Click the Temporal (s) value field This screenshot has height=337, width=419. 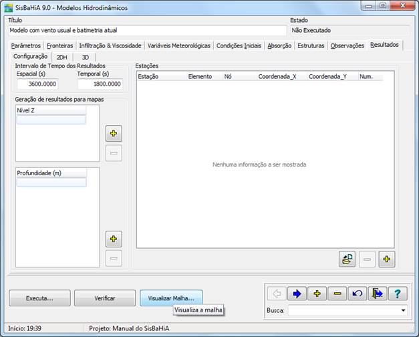pos(100,84)
